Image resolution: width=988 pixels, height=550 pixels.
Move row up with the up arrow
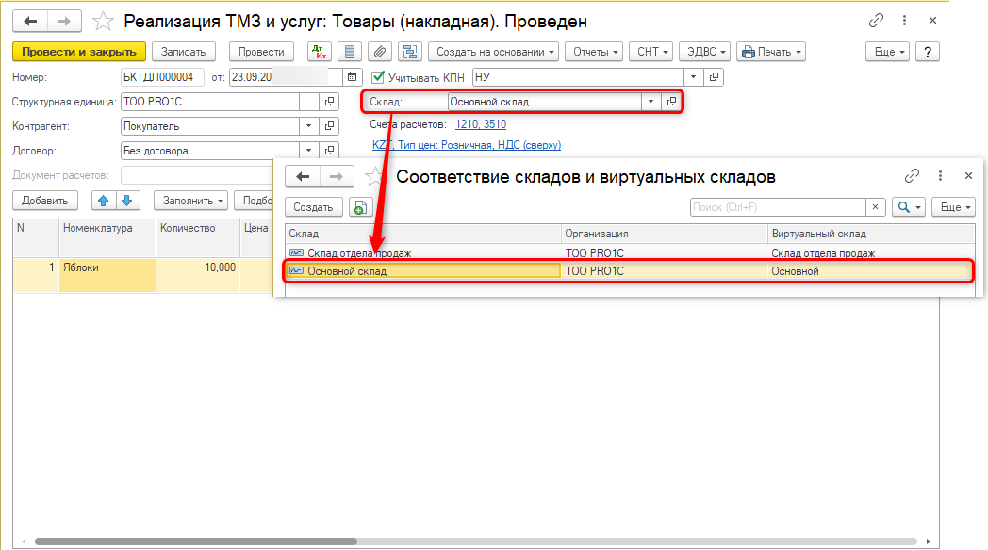(102, 200)
